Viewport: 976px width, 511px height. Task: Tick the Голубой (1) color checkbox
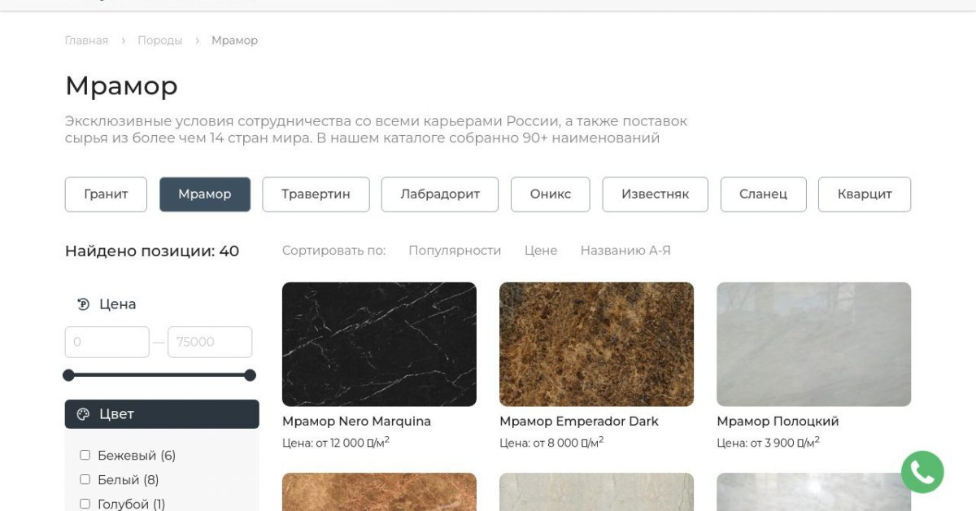tap(85, 504)
